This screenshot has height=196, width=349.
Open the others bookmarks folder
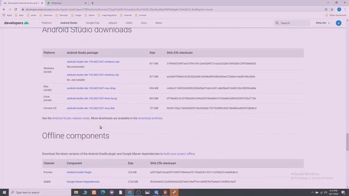pos(89,15)
